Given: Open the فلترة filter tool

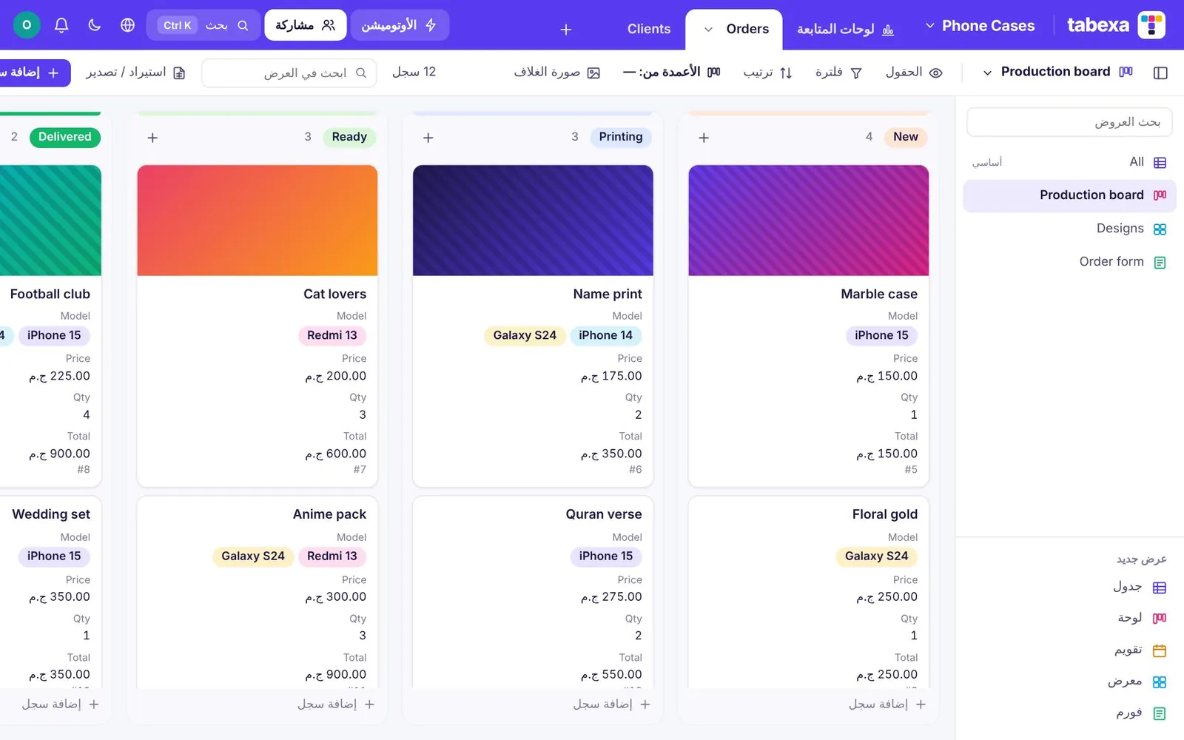Looking at the screenshot, I should (839, 73).
